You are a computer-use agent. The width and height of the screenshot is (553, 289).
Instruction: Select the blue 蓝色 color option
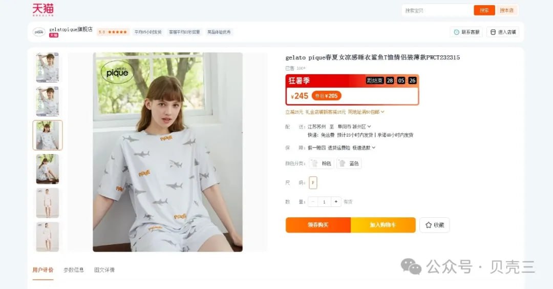tap(349, 163)
